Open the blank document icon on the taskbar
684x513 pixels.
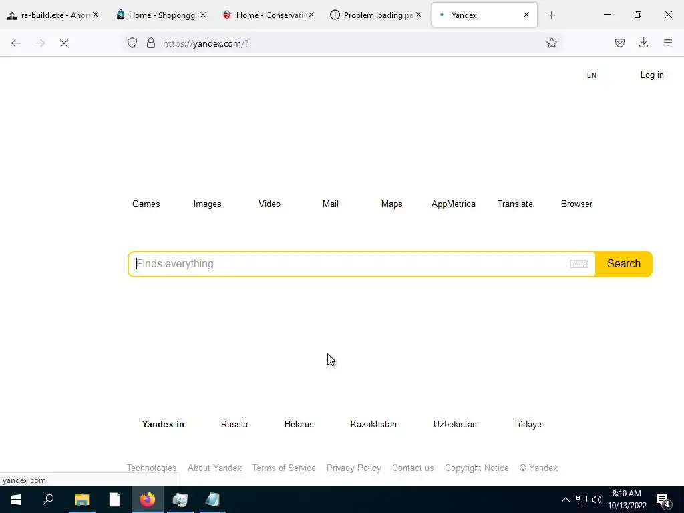114,500
